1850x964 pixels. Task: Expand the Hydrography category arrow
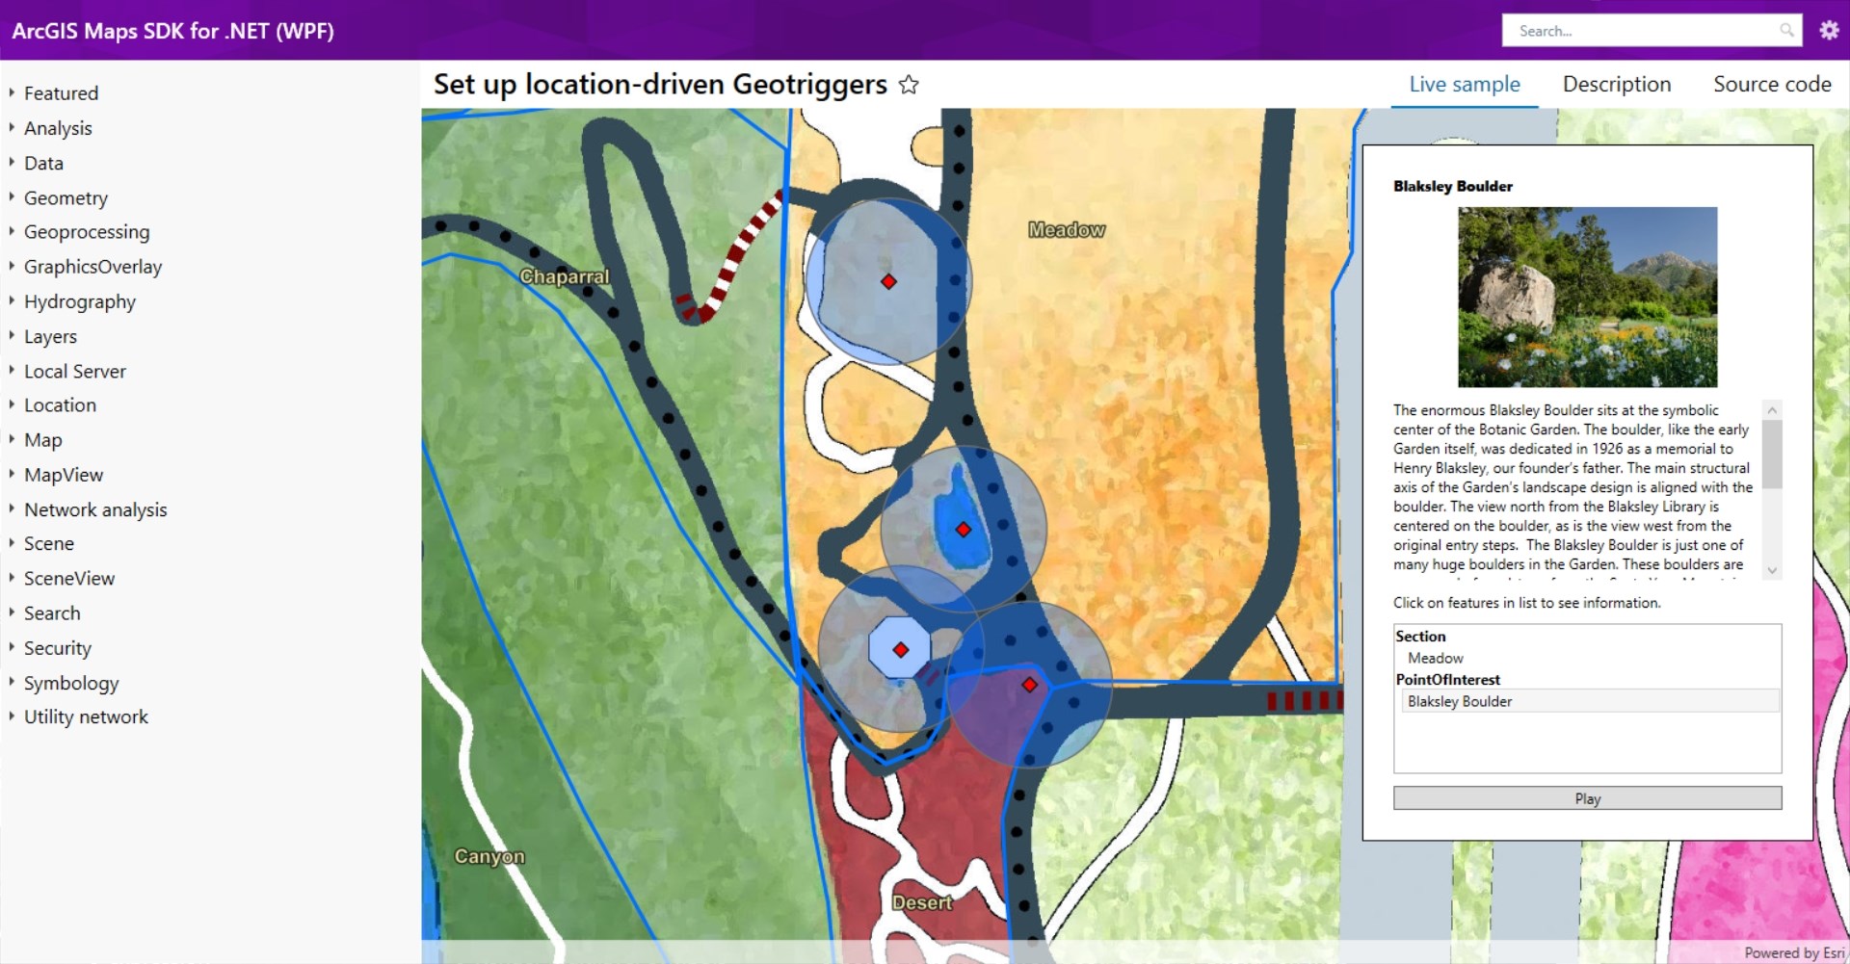point(12,300)
